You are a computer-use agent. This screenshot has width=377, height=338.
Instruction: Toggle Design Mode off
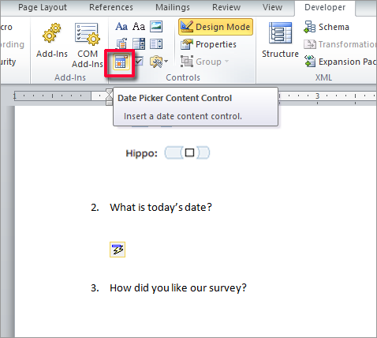215,27
